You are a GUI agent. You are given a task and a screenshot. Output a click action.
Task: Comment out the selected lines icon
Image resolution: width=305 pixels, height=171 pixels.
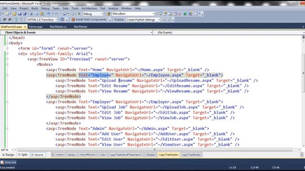(x=16, y=19)
